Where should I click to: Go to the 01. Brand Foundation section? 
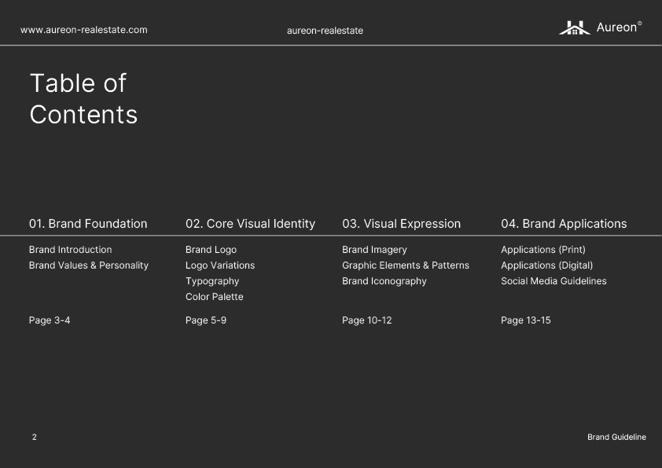88,224
